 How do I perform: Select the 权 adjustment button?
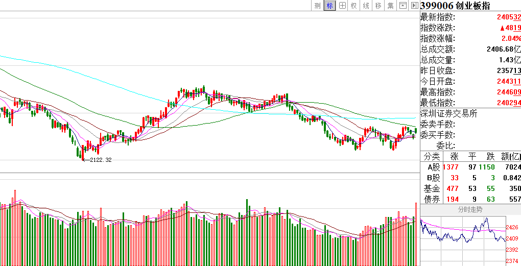tap(354, 6)
